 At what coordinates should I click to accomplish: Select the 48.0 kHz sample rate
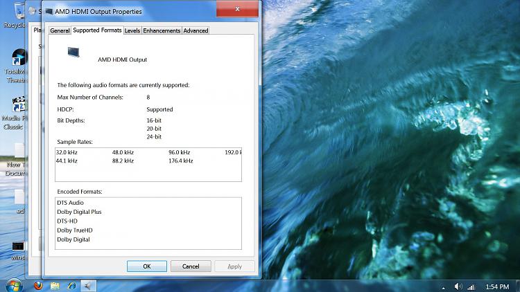pos(123,152)
